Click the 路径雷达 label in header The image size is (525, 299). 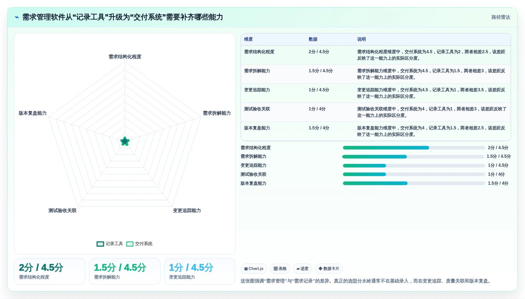tap(501, 17)
